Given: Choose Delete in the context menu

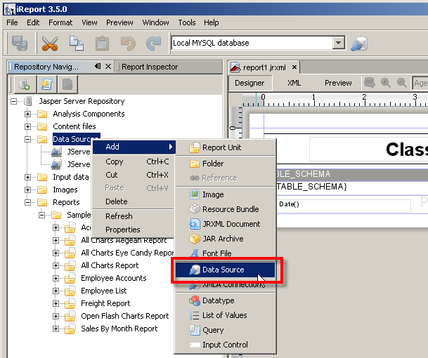Looking at the screenshot, I should point(134,201).
